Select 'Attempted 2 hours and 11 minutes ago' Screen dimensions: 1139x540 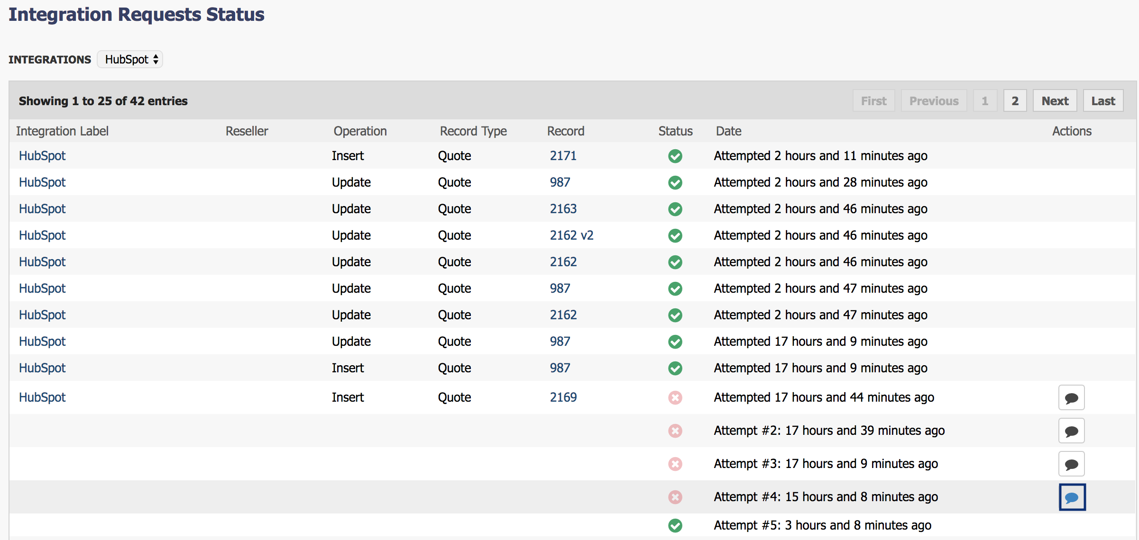(x=820, y=156)
